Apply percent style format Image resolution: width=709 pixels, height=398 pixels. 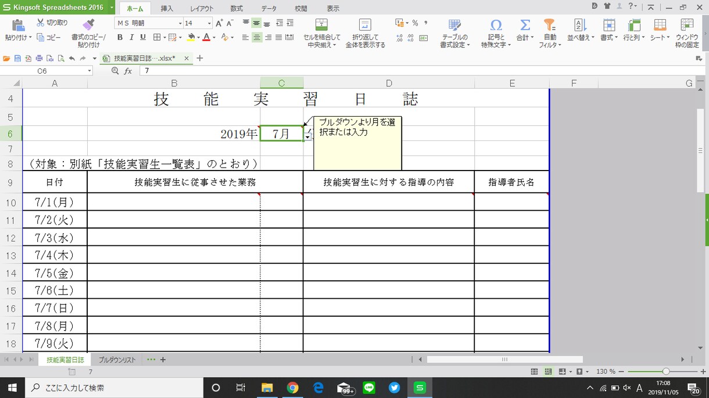415,23
